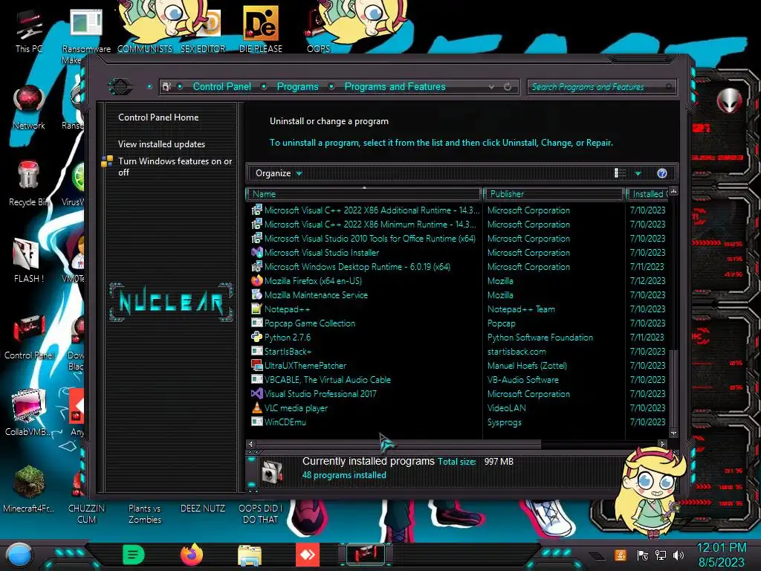Click the Notepad++ program icon
The width and height of the screenshot is (761, 571).
click(x=256, y=309)
